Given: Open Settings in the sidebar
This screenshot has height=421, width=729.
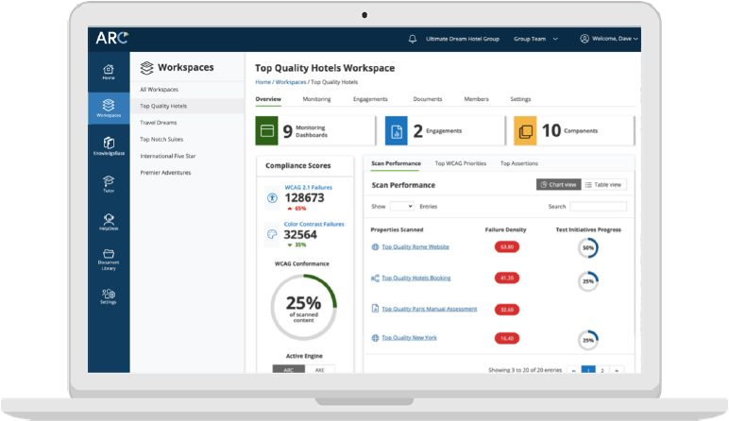Looking at the screenshot, I should click(109, 296).
